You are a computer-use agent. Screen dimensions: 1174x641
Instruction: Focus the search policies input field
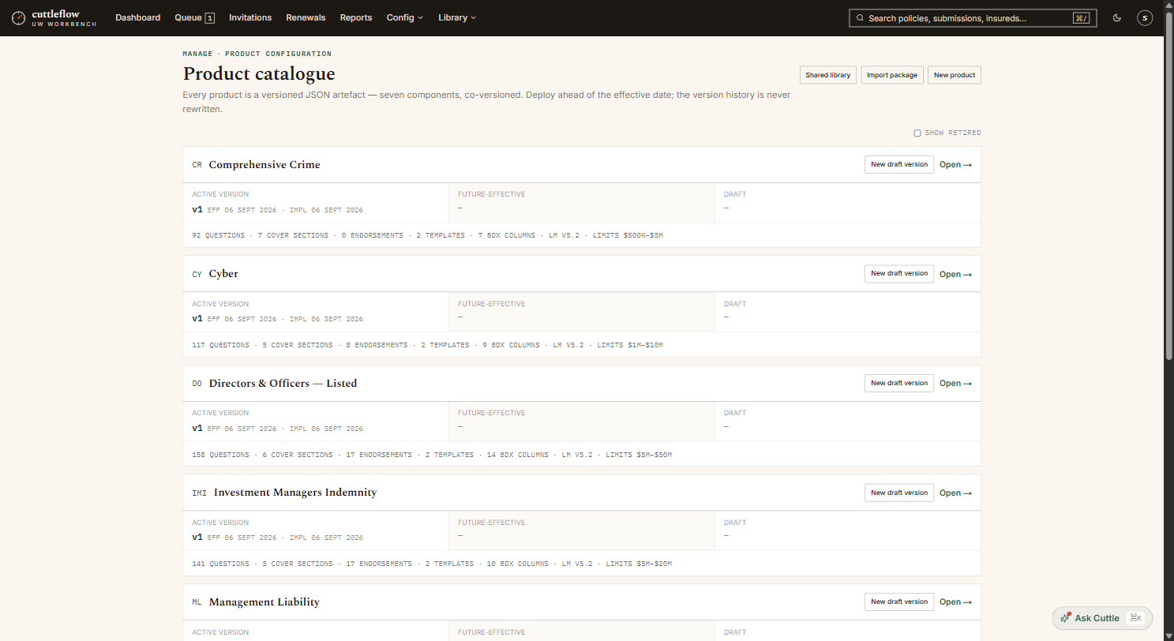[973, 17]
